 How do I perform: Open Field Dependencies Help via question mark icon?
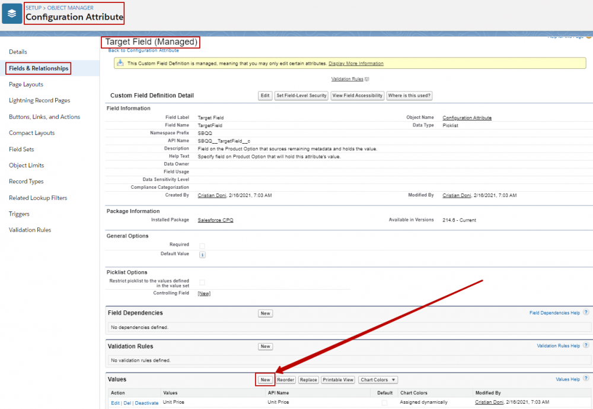pyautogui.click(x=586, y=313)
